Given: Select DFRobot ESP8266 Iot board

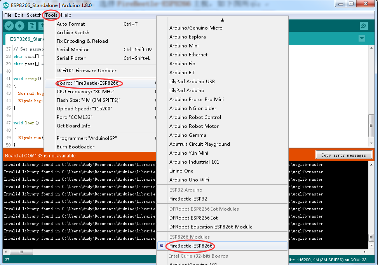Looking at the screenshot, I should point(223,218).
